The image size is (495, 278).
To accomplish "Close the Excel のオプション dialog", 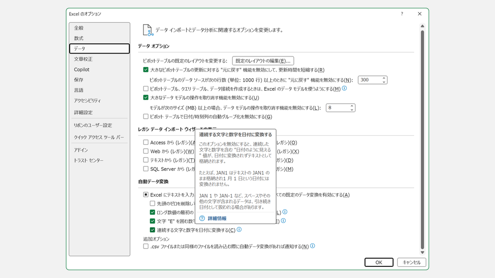I will 420,14.
